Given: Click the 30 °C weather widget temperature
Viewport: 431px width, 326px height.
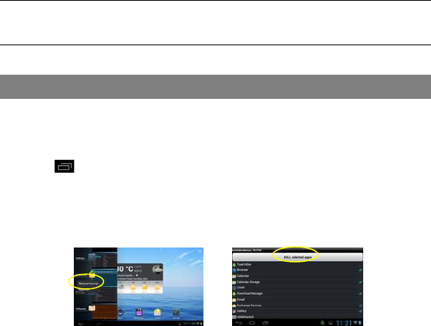Looking at the screenshot, I should pyautogui.click(x=125, y=269).
